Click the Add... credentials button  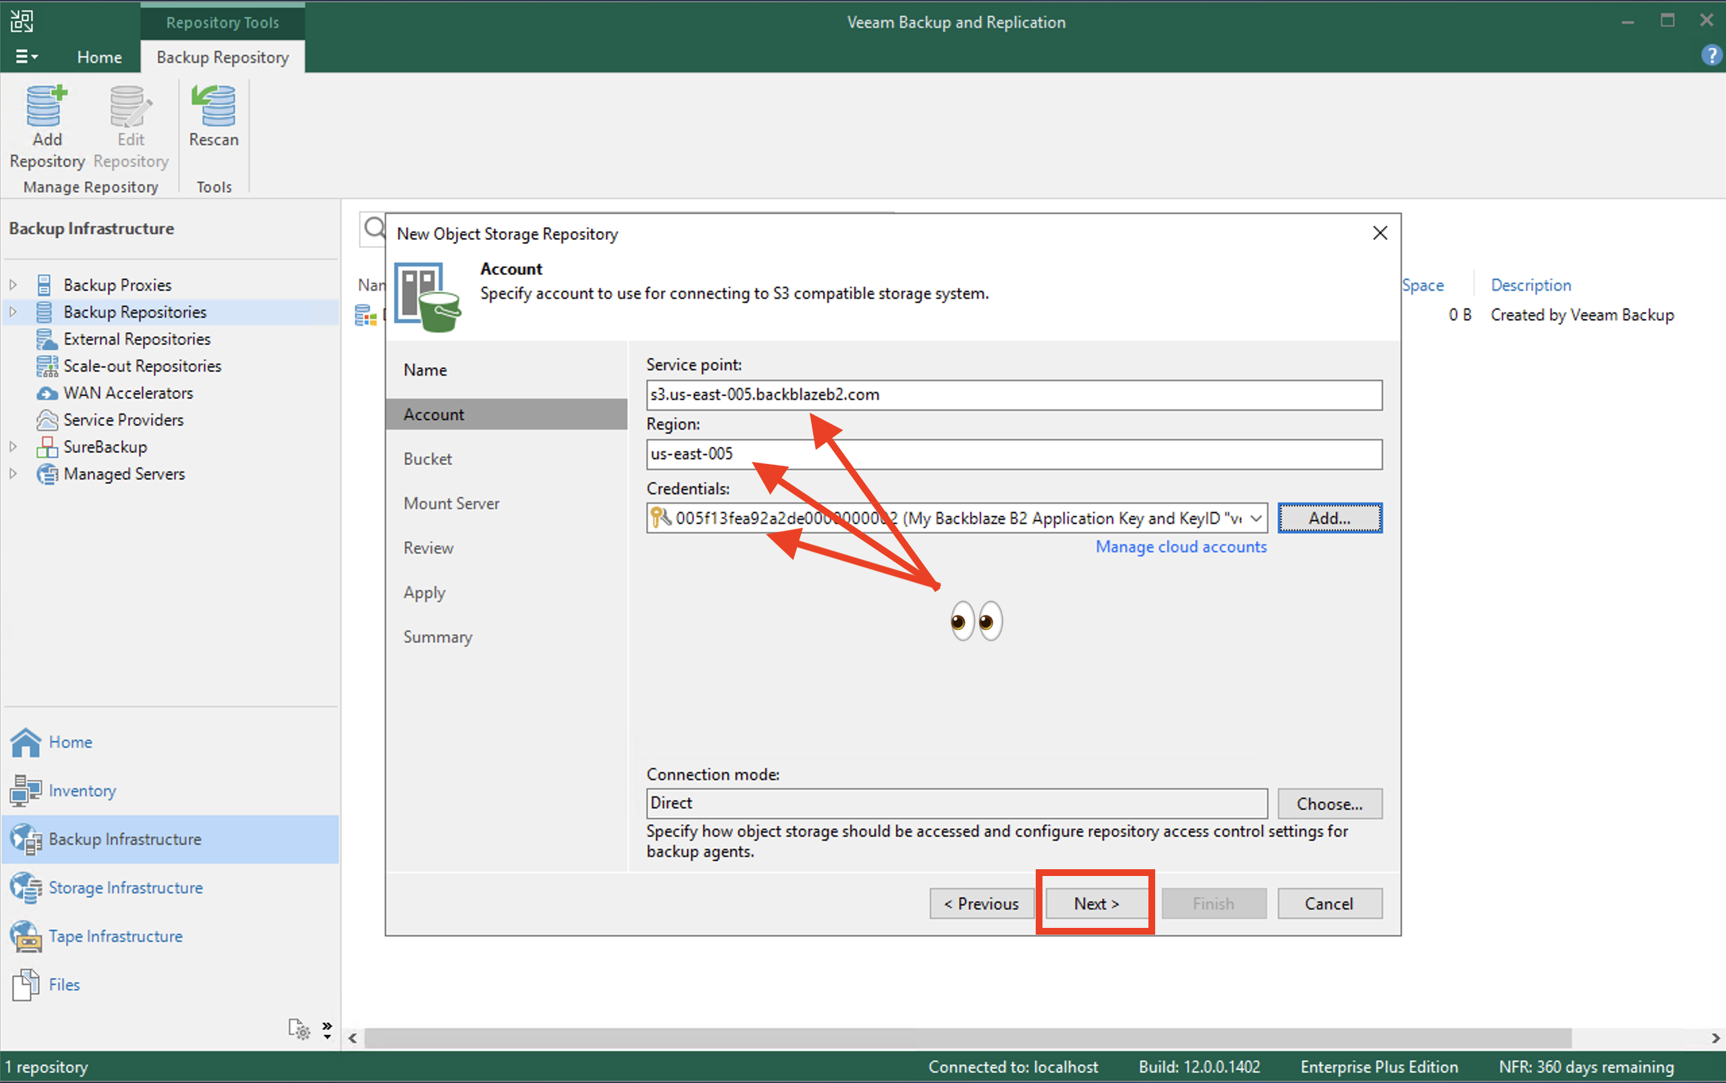pyautogui.click(x=1330, y=518)
